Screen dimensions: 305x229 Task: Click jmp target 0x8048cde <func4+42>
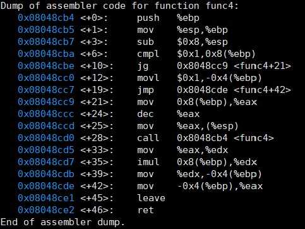pyautogui.click(x=234, y=90)
